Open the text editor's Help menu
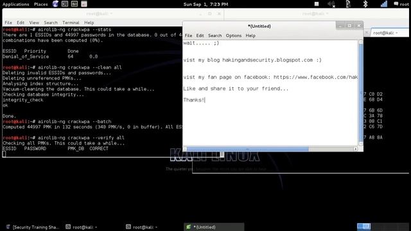 coord(250,36)
